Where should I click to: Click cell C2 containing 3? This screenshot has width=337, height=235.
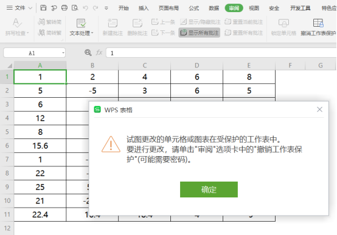tap(144, 90)
